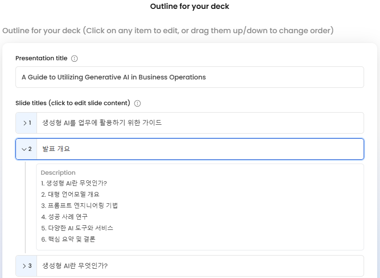Click the 'Description' label in slide 2
Screen dimensions: 380x278
(x=58, y=172)
